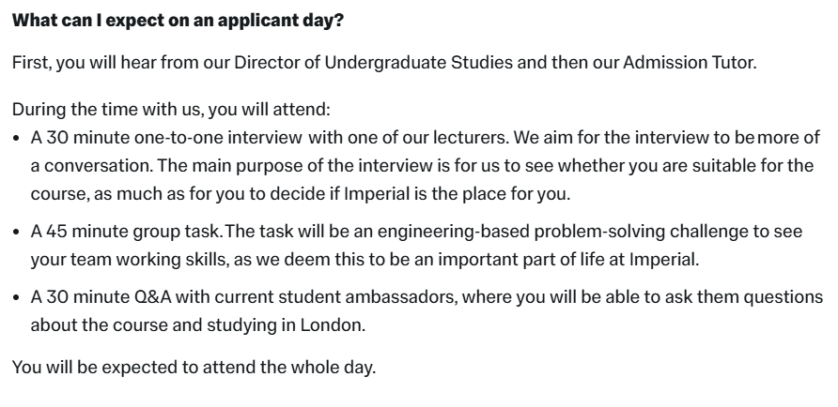
Task: Click the second bullet point marker
Action: click(x=17, y=231)
